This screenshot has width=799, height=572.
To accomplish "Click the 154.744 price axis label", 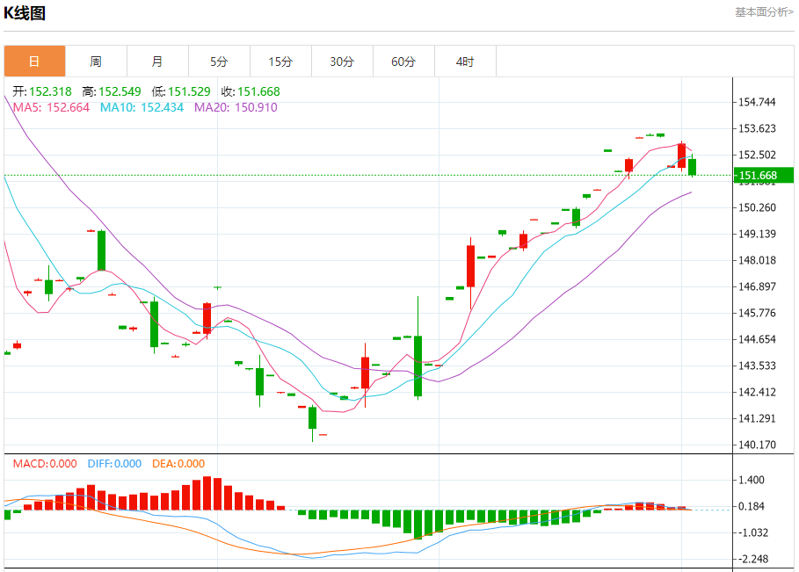I will tap(757, 103).
